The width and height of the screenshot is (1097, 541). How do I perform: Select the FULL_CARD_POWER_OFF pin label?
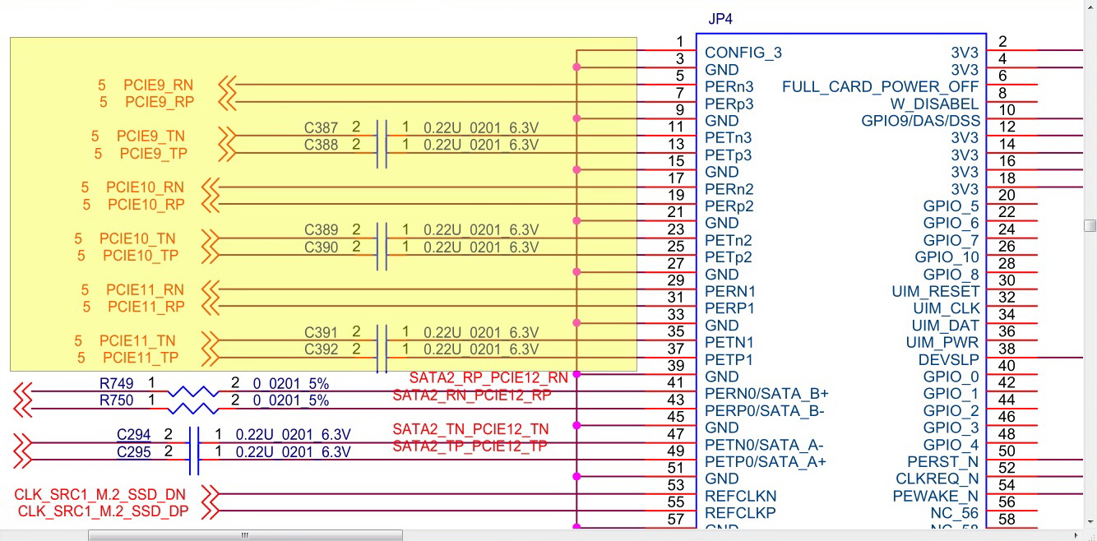(x=881, y=86)
